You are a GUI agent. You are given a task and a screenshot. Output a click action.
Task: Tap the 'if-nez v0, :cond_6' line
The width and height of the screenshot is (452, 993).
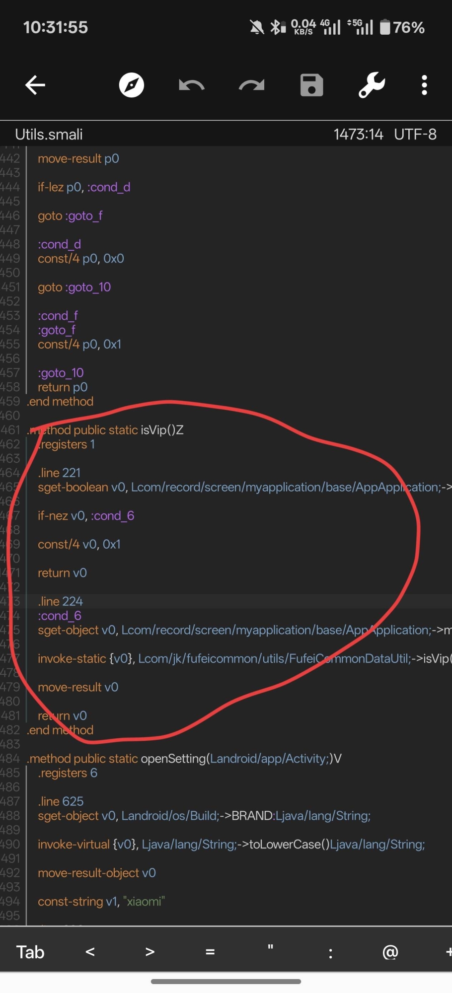(86, 516)
